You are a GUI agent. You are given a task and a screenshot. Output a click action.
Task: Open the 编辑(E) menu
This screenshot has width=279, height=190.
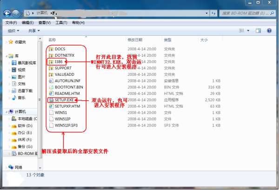pos(27,23)
